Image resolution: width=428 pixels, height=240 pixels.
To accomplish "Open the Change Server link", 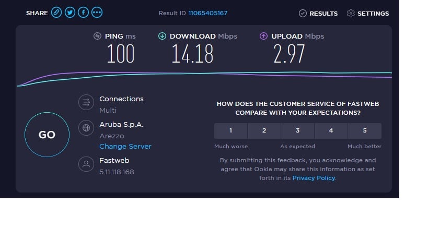I will coord(125,147).
